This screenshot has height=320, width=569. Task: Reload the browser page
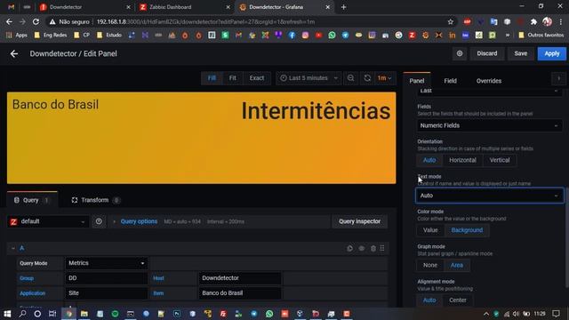click(36, 21)
